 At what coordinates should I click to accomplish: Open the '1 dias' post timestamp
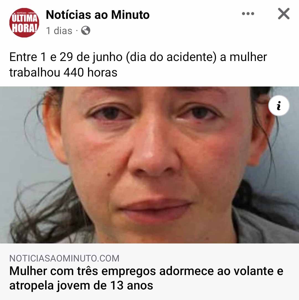coord(59,31)
